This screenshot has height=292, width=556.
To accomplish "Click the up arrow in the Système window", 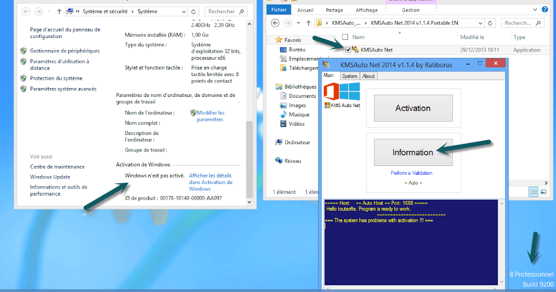I will point(59,12).
